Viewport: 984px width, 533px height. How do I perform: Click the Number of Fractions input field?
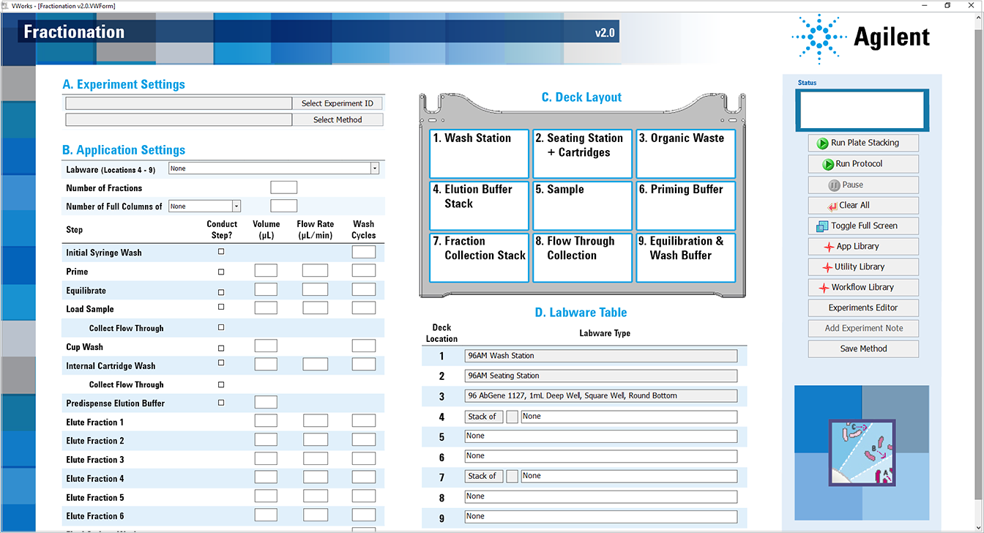284,187
